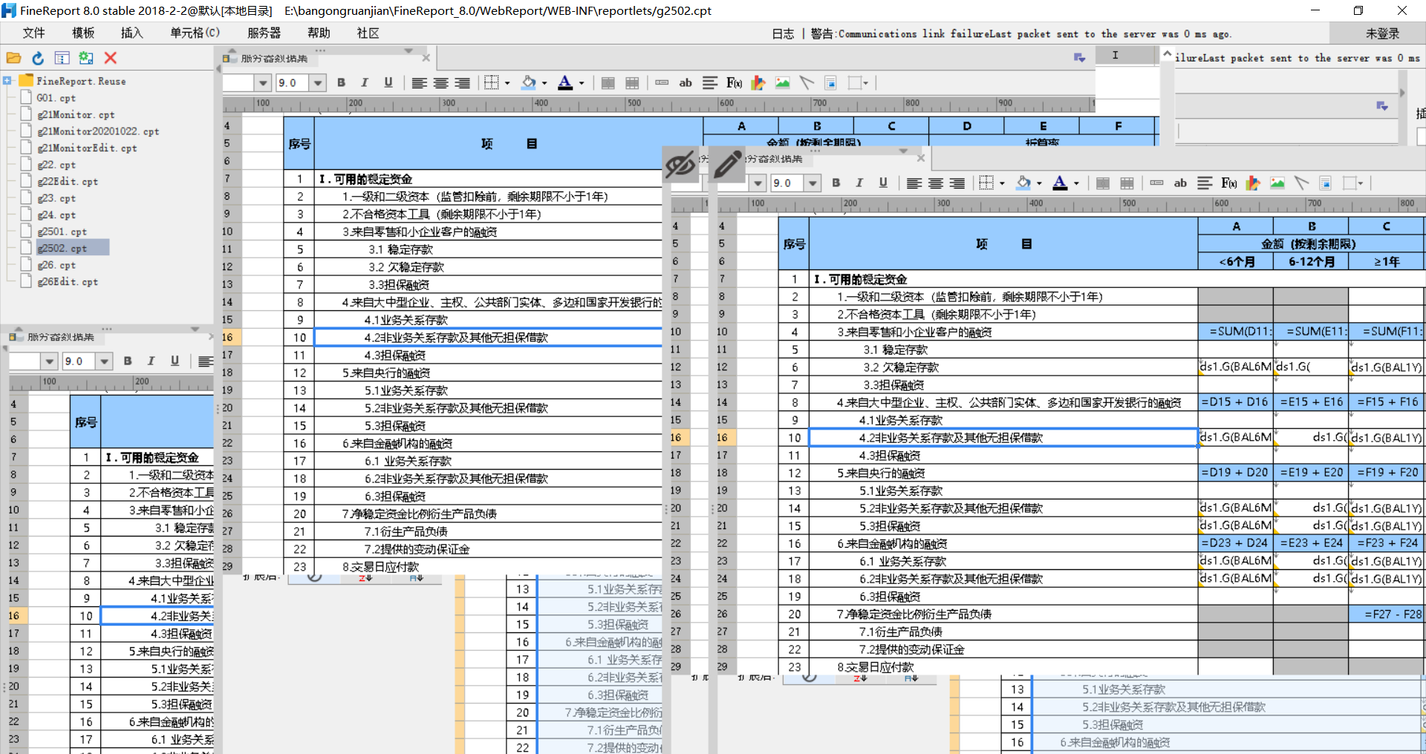The width and height of the screenshot is (1426, 754).
Task: Click the 日志 log button
Action: [x=783, y=34]
